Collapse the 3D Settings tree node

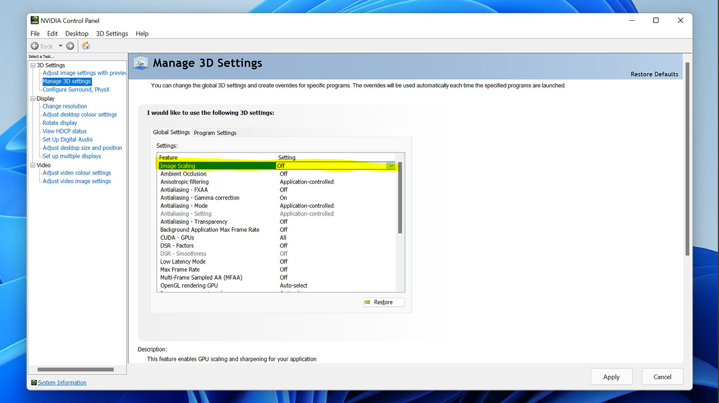(x=33, y=65)
